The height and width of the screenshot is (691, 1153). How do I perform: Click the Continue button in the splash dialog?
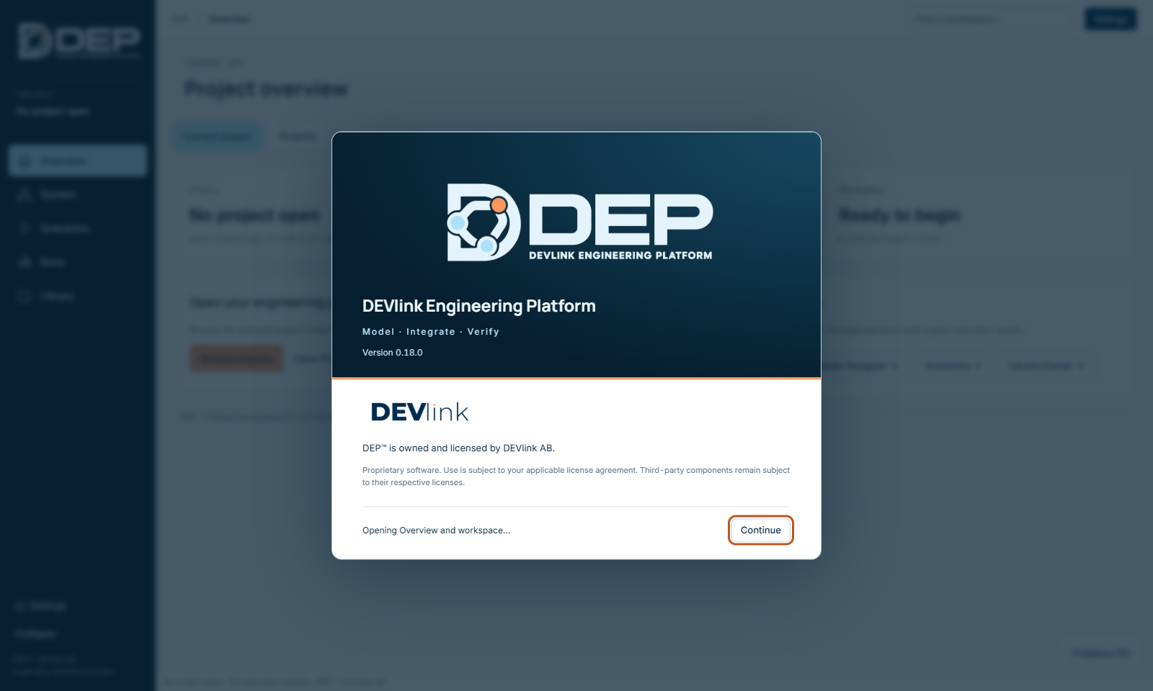760,530
